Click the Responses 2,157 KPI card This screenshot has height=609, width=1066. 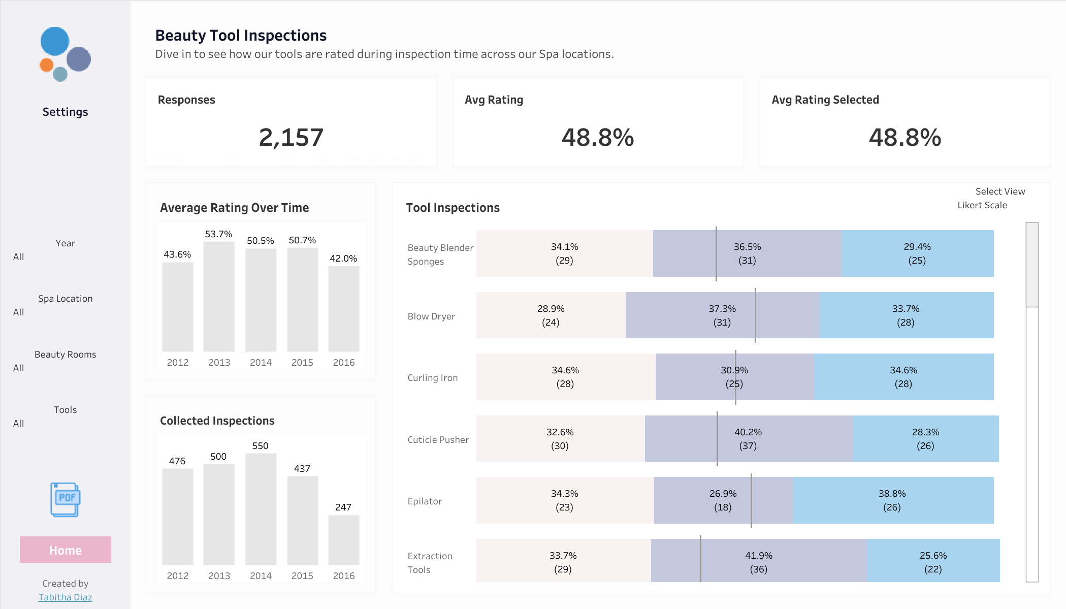click(x=292, y=122)
